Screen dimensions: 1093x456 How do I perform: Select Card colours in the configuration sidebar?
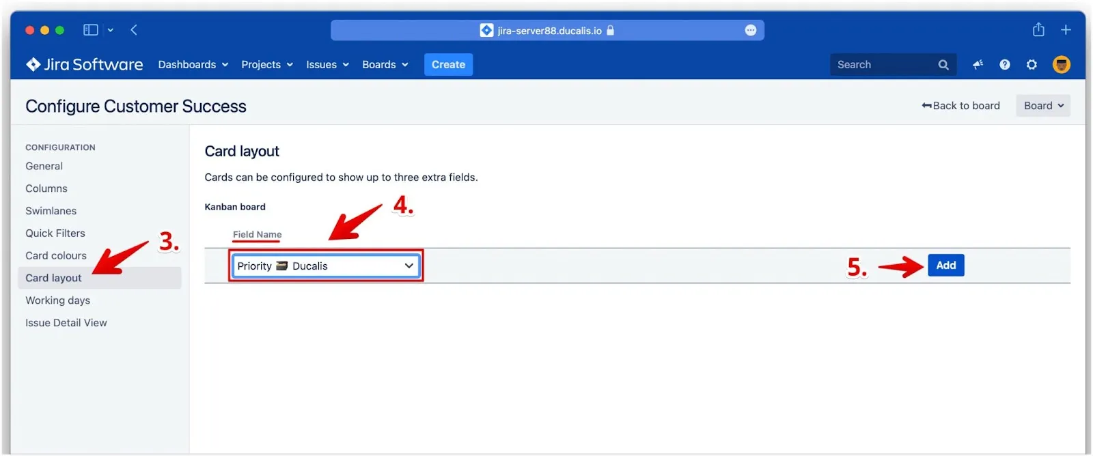(x=56, y=255)
